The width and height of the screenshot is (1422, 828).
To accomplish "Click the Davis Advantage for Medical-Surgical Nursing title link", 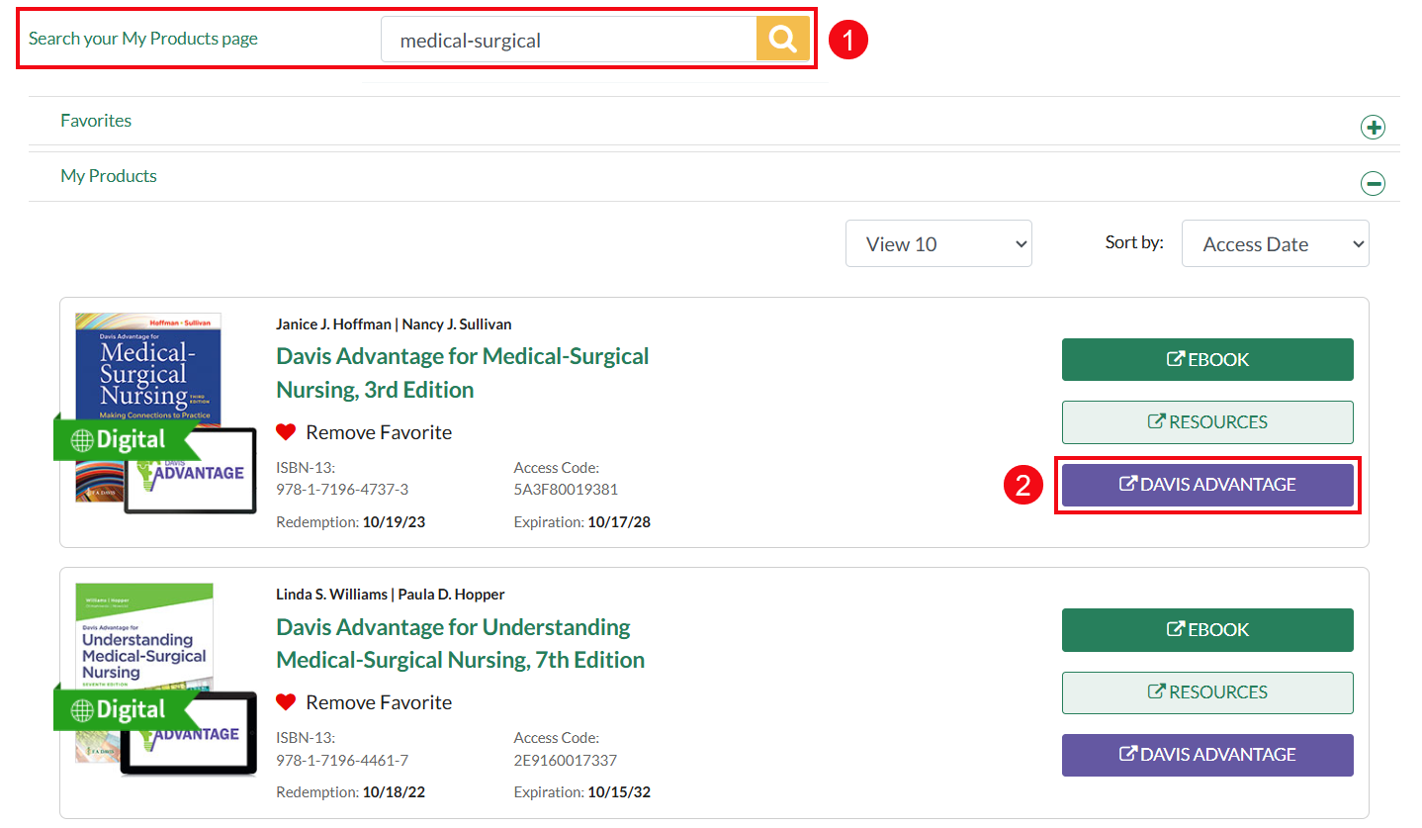I will 462,373.
